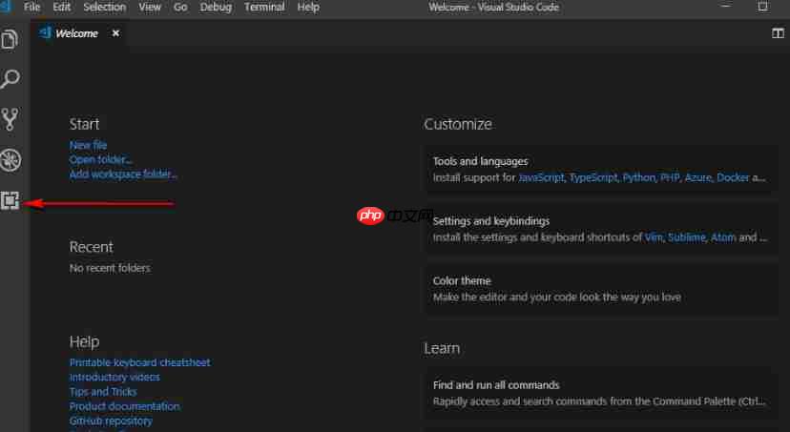Image resolution: width=790 pixels, height=432 pixels.
Task: Open the Terminal menu
Action: click(x=264, y=7)
